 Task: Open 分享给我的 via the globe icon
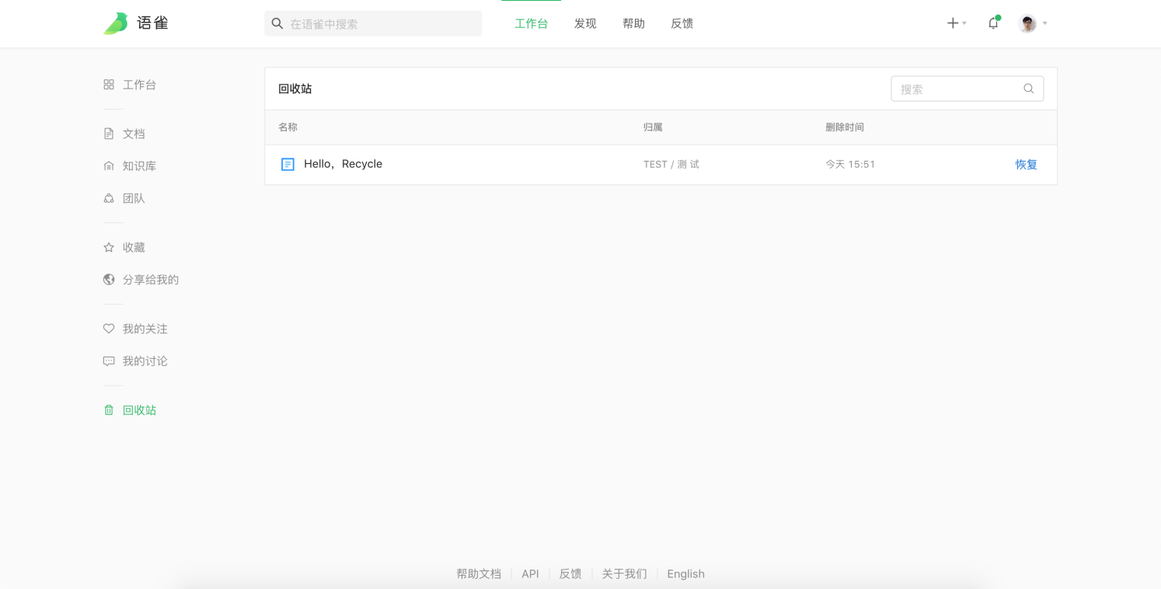(x=109, y=280)
